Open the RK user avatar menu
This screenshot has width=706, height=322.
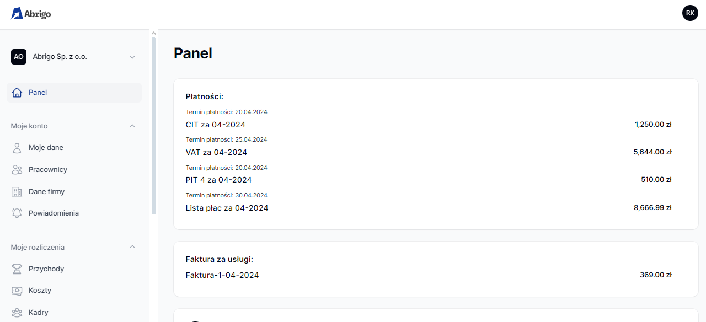(x=690, y=13)
